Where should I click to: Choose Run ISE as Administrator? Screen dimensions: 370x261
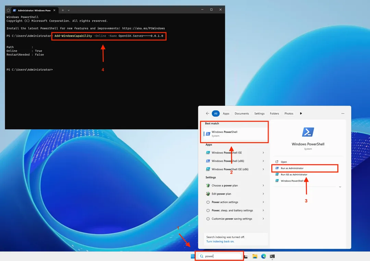click(294, 175)
